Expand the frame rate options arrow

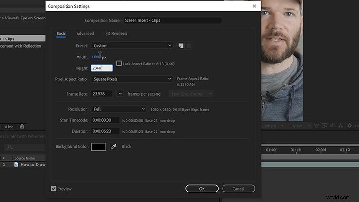[x=120, y=94]
